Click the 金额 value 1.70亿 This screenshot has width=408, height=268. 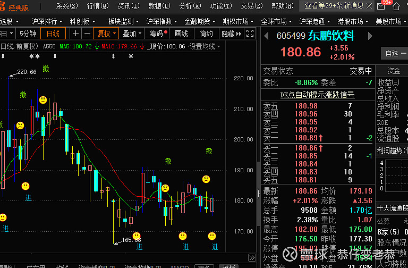tap(361, 210)
